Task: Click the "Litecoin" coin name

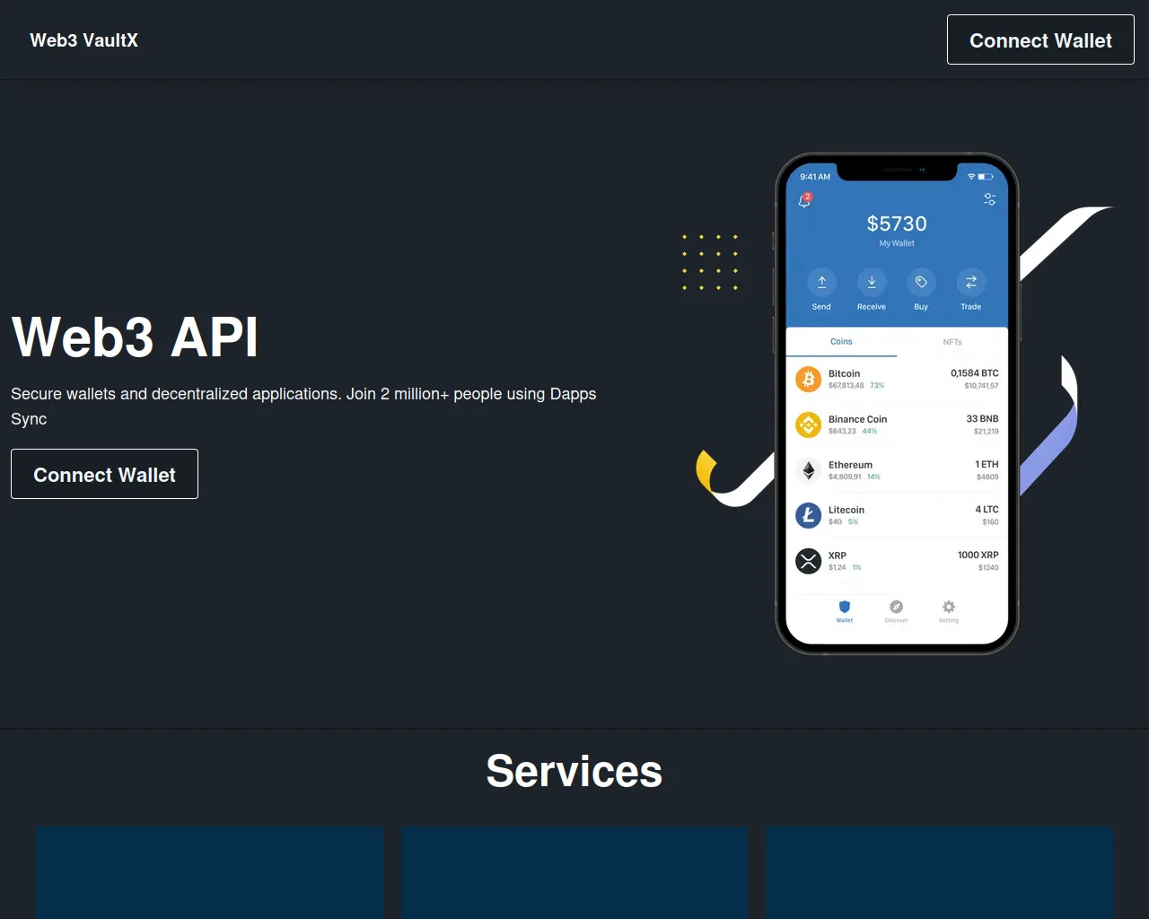Action: click(x=846, y=510)
